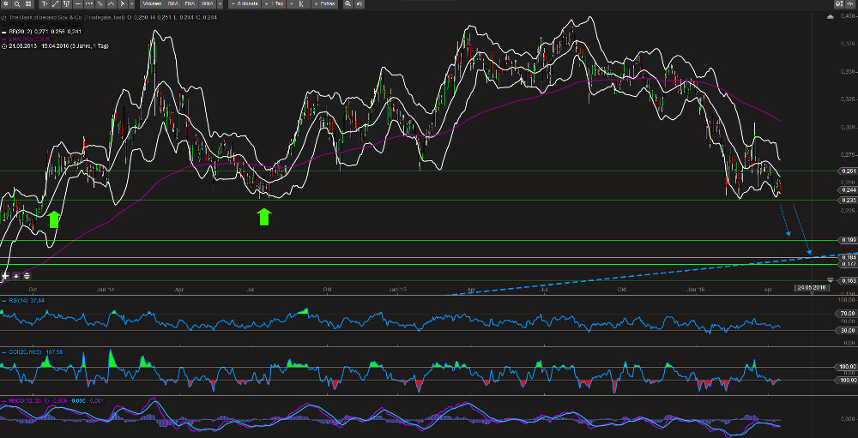Screen dimensions: 858x438
Task: Toggle the Volumen indicator
Action: [151, 4]
